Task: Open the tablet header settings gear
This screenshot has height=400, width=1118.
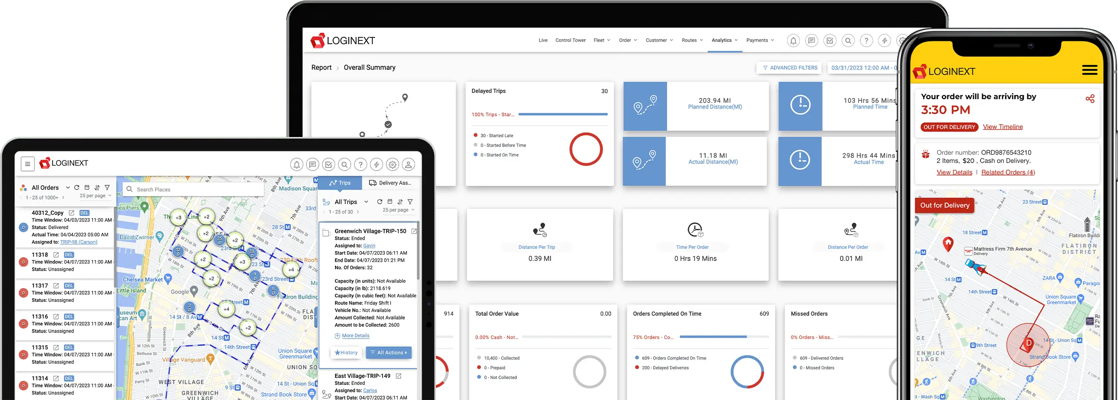Action: [x=393, y=165]
